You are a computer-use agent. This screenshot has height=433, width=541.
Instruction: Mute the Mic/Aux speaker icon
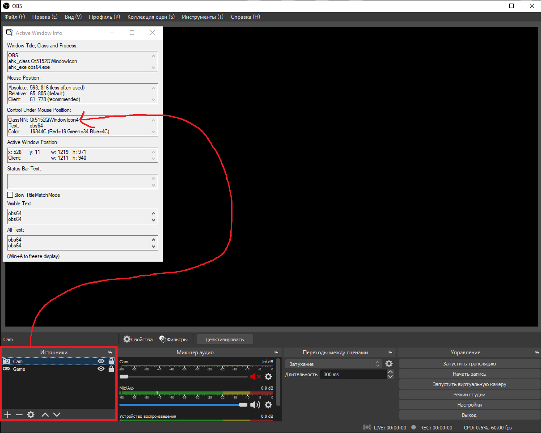tap(255, 405)
